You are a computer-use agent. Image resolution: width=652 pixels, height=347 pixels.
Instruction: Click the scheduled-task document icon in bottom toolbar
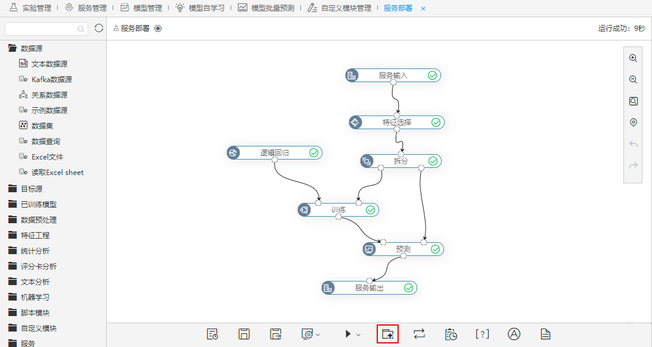[212, 334]
